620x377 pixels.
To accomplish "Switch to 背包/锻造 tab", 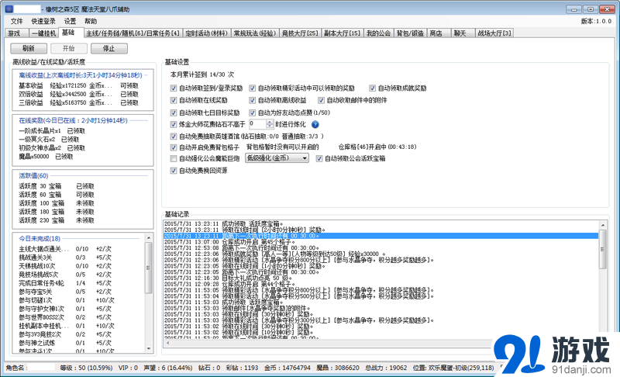I will pyautogui.click(x=411, y=33).
